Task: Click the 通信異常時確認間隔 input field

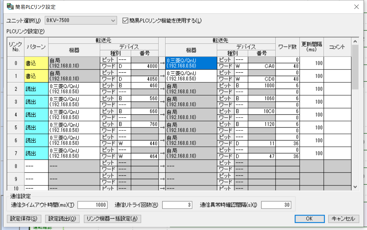Action: point(276,205)
